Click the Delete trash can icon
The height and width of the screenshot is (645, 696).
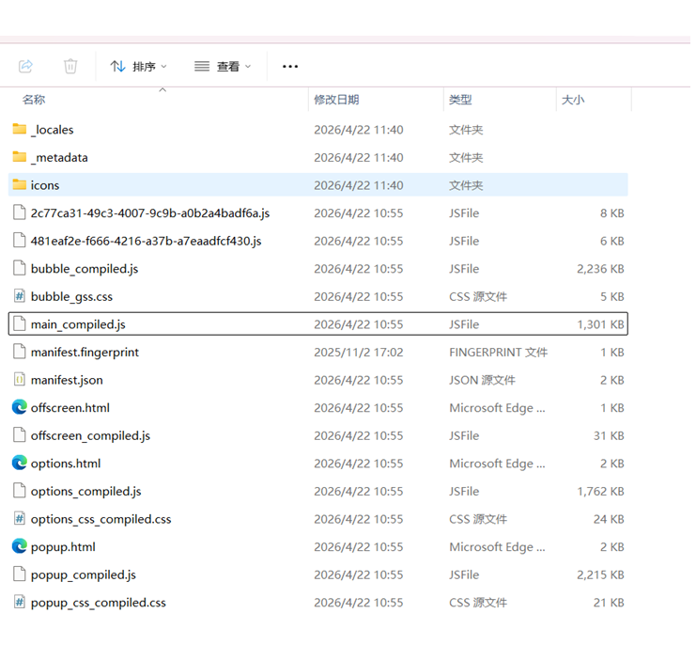coord(70,66)
